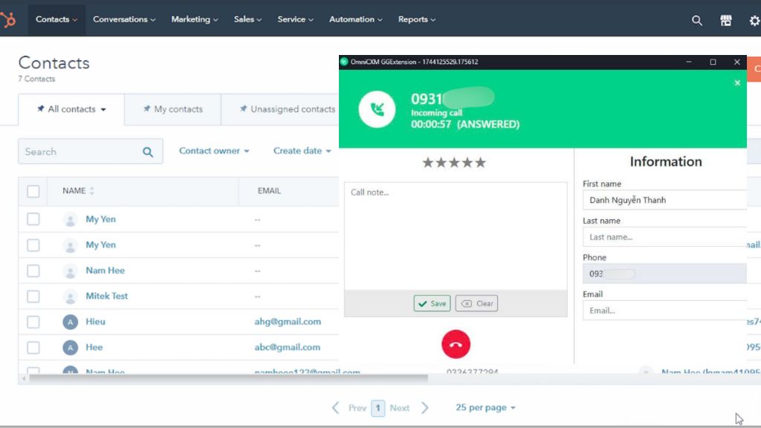Expand the Reports navigation menu
Viewport: 761px width, 428px height.
point(417,19)
